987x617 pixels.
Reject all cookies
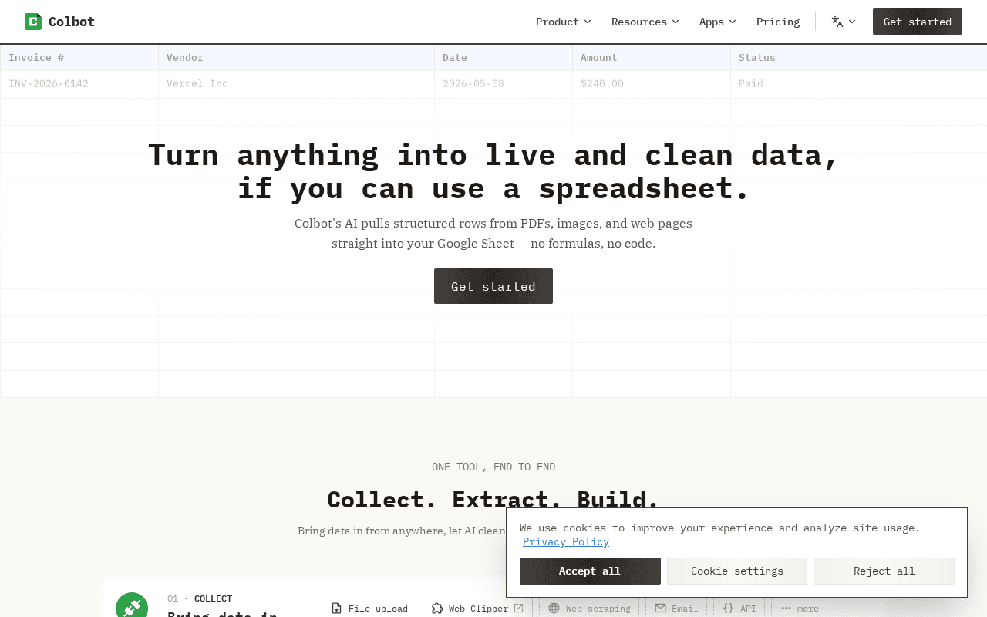click(x=884, y=571)
